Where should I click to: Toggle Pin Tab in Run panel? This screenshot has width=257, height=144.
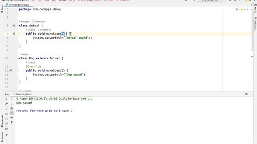click(6, 135)
